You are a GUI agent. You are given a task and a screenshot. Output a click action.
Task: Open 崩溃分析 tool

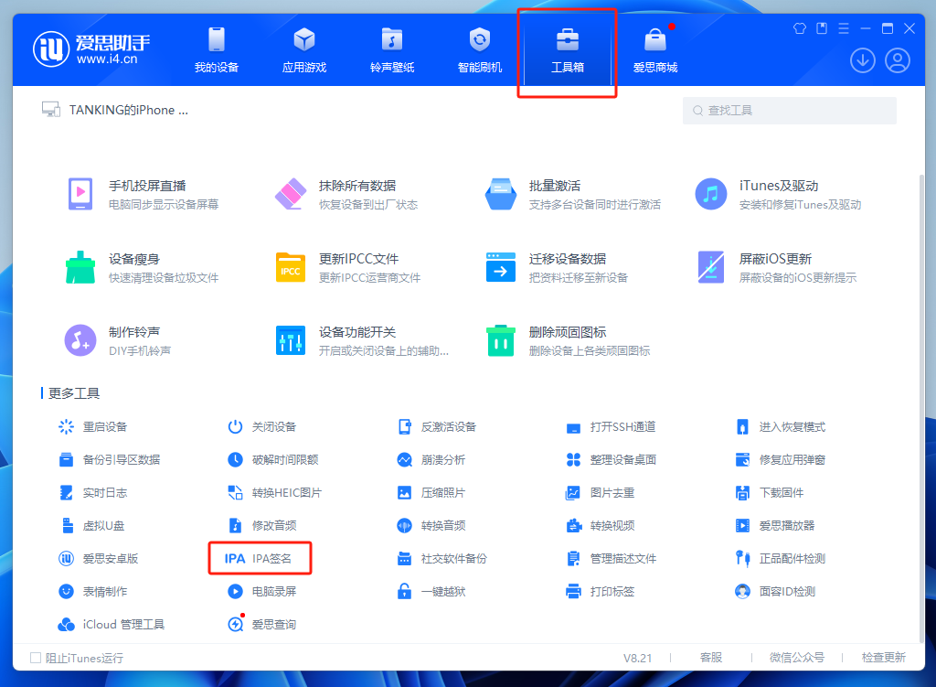[x=431, y=459]
